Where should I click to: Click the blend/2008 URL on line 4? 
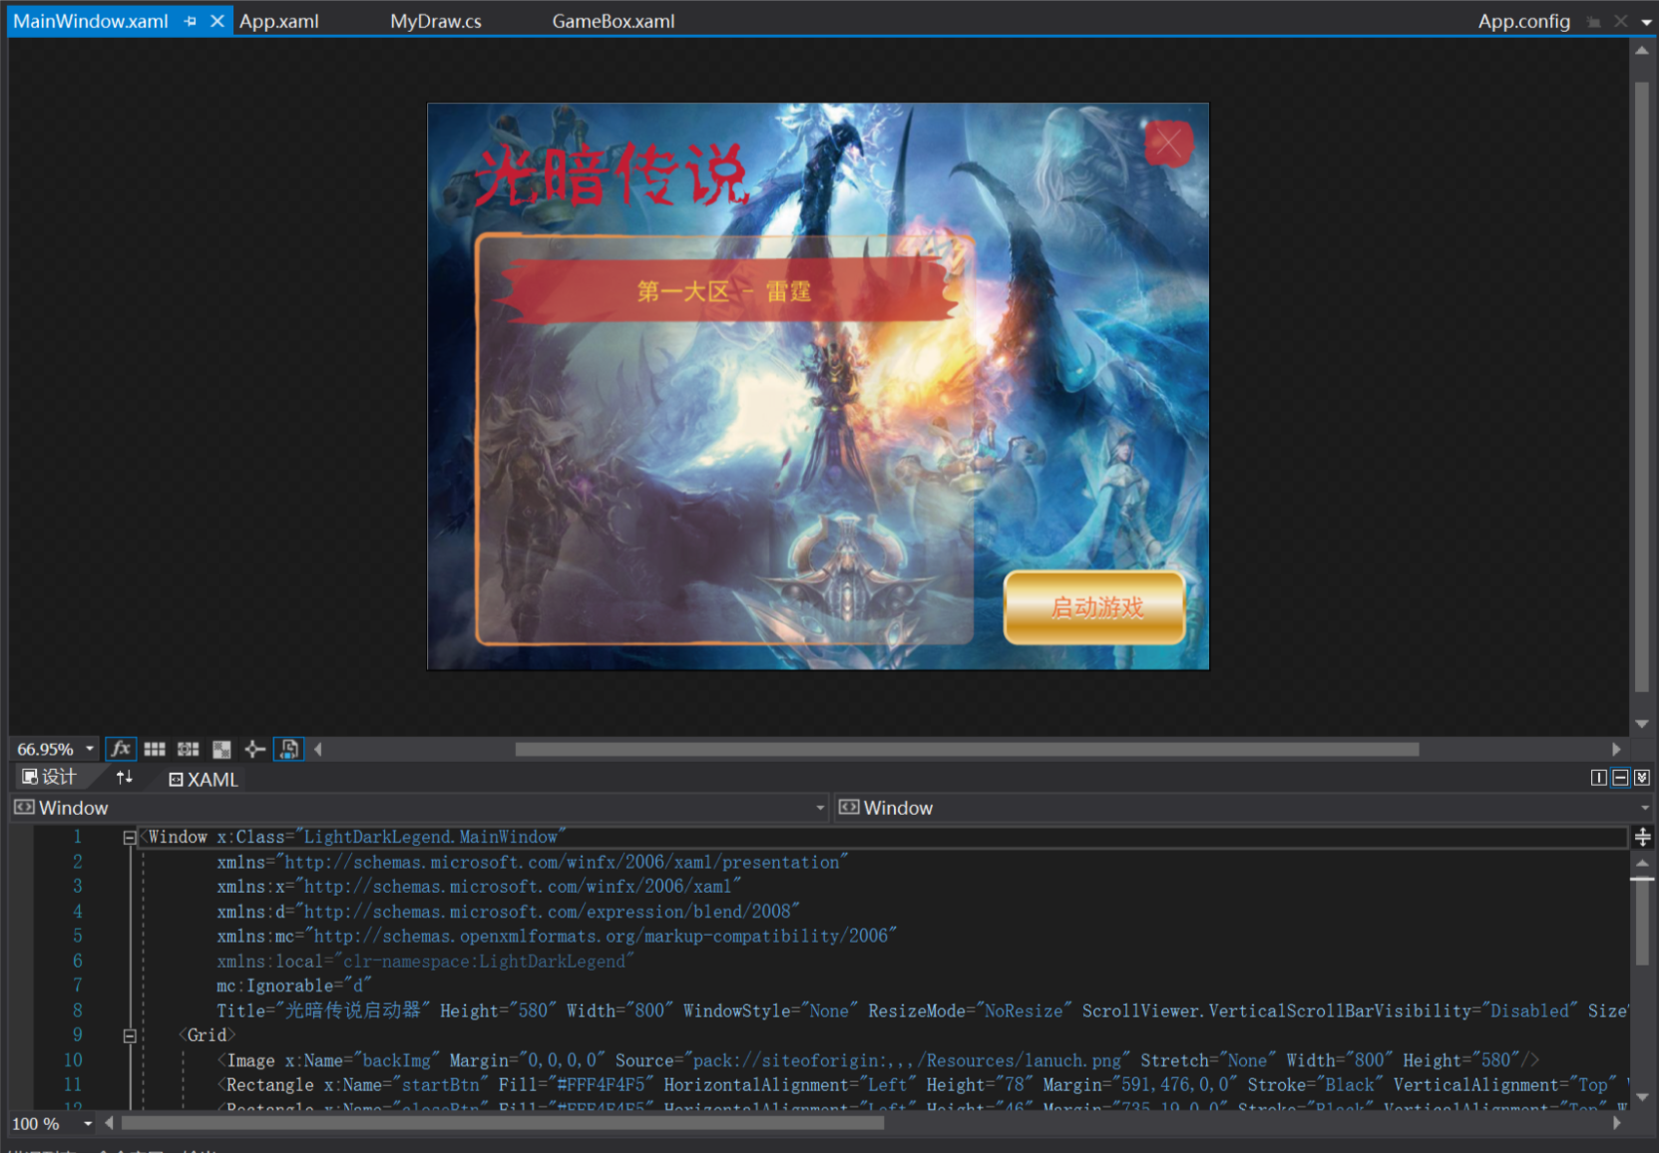click(x=548, y=912)
